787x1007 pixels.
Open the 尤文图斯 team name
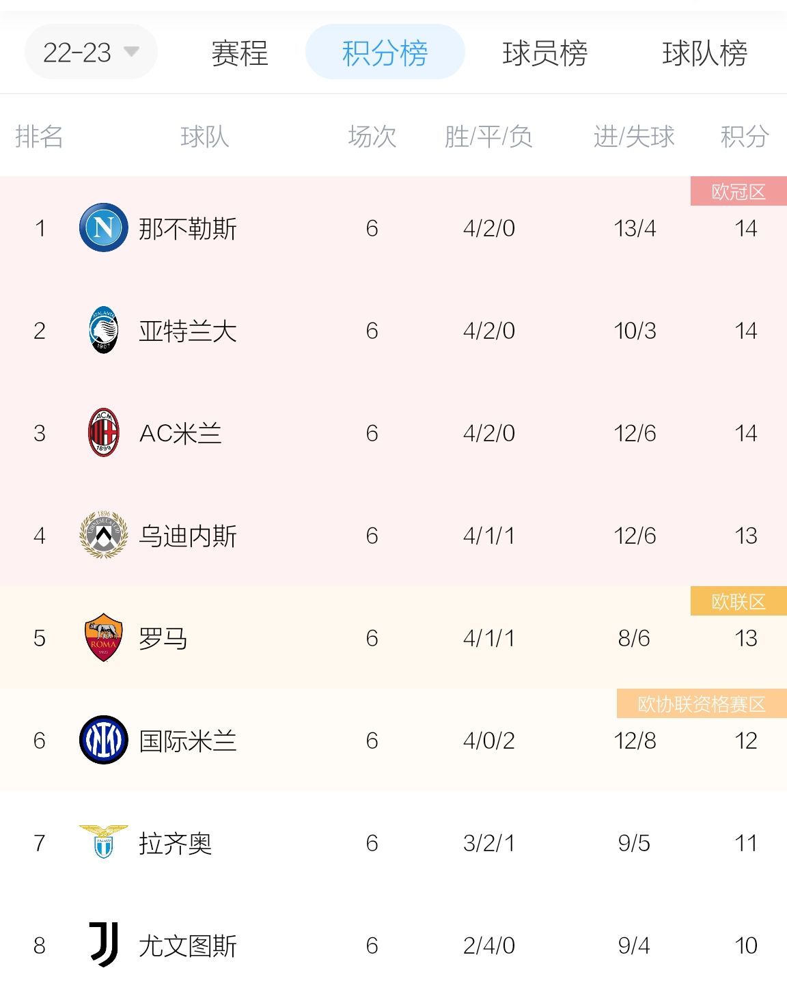188,946
